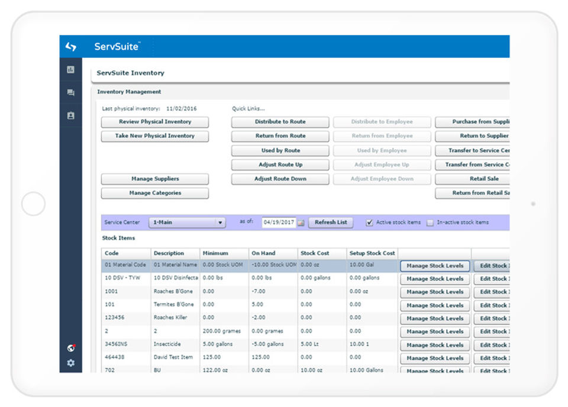This screenshot has width=568, height=407.
Task: Open Manage Categories
Action: click(154, 193)
